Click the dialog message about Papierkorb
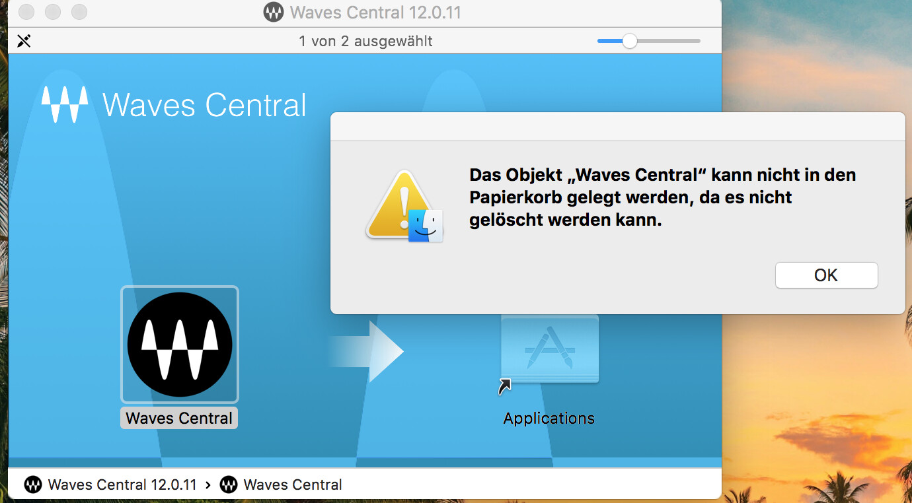This screenshot has width=912, height=503. click(663, 197)
